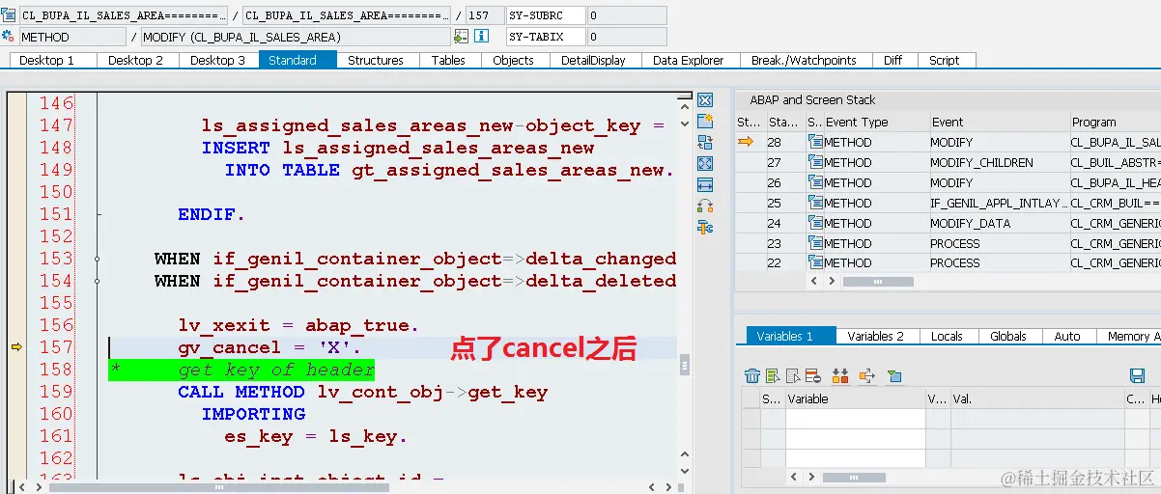This screenshot has width=1161, height=494.
Task: Click the full-screen tool icon beside editor
Action: click(x=705, y=163)
